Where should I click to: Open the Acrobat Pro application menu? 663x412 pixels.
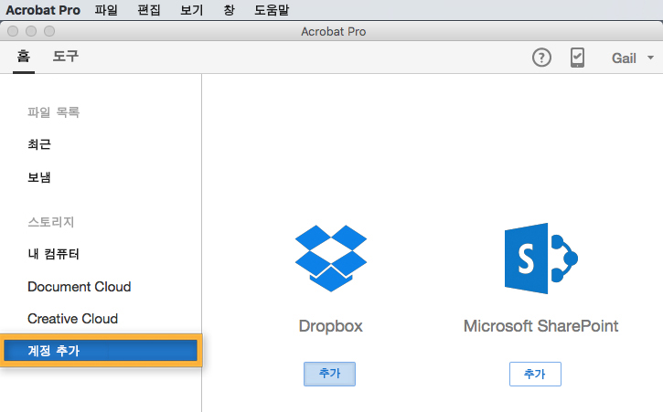43,10
